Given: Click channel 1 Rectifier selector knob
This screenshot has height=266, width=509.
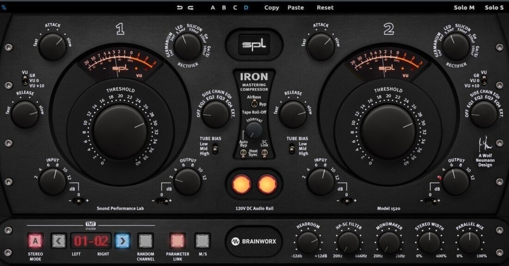Looking at the screenshot, I should point(187,47).
